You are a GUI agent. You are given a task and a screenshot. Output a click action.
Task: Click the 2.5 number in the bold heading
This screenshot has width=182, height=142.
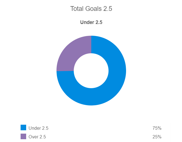pyautogui.click(x=99, y=22)
